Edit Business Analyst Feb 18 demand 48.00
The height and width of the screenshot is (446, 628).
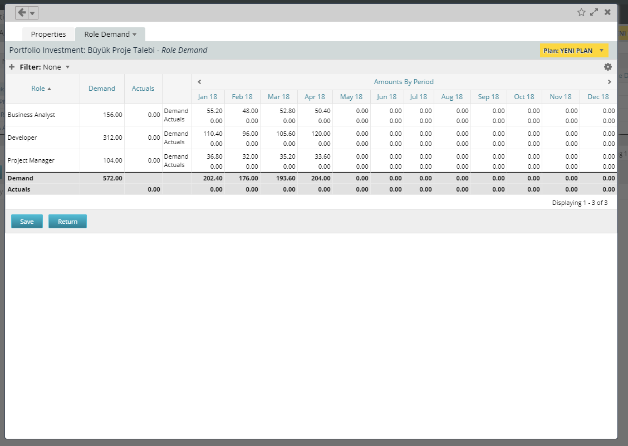pos(250,111)
